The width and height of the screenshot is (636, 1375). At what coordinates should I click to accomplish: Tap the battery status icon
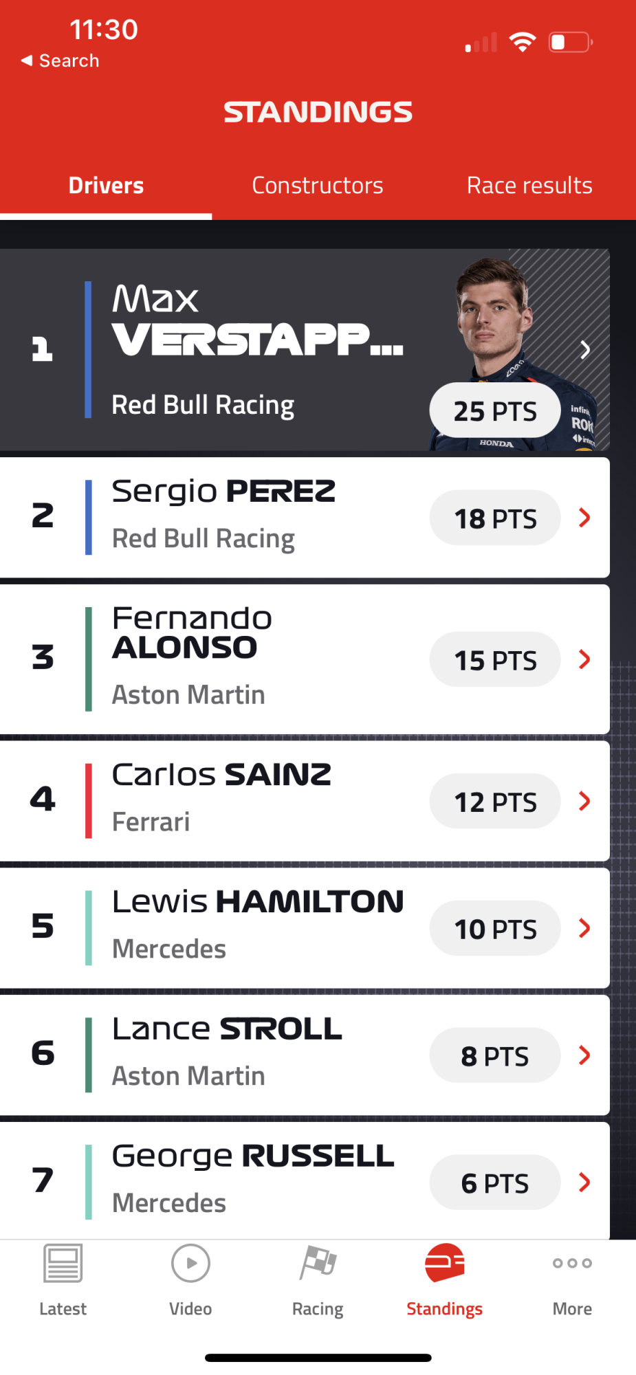tap(571, 43)
